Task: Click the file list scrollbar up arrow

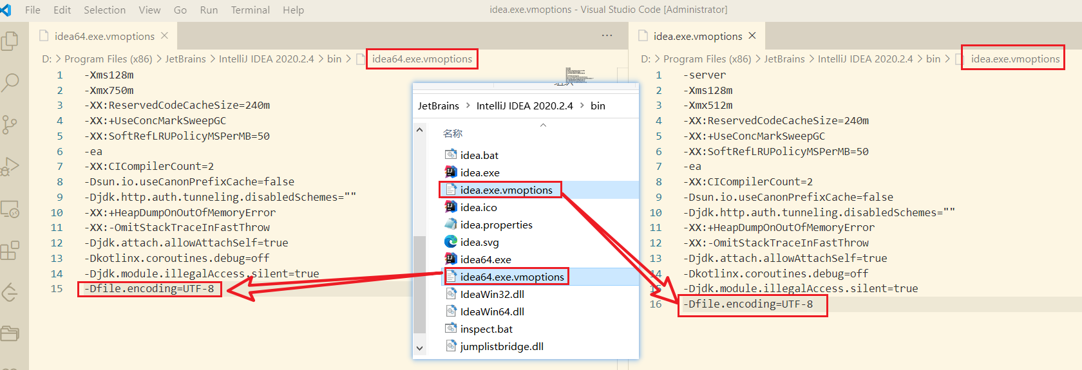Action: [419, 129]
